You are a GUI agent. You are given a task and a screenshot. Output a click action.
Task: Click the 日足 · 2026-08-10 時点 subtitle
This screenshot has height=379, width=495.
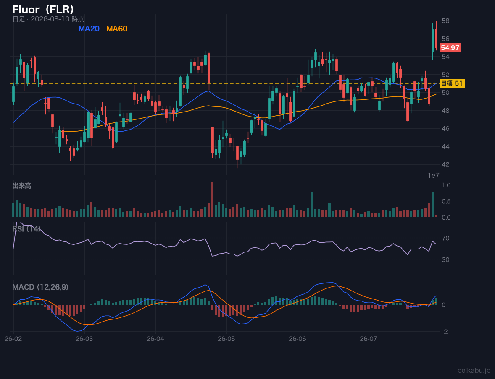(x=48, y=19)
